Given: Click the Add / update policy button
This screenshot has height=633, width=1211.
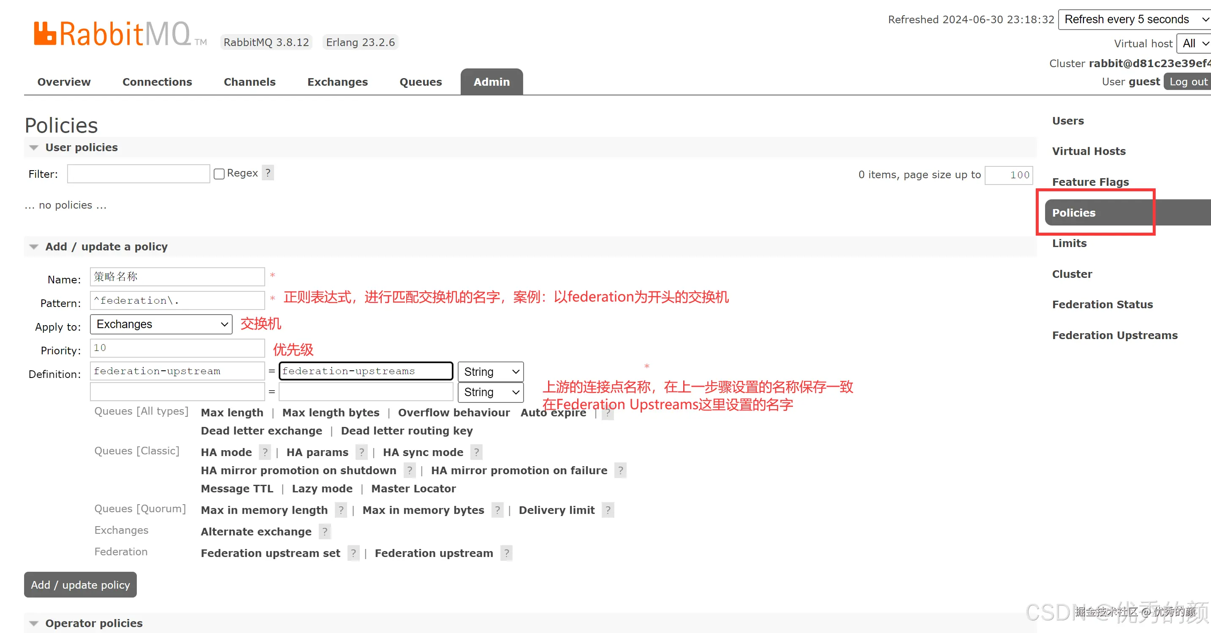Looking at the screenshot, I should pyautogui.click(x=80, y=584).
